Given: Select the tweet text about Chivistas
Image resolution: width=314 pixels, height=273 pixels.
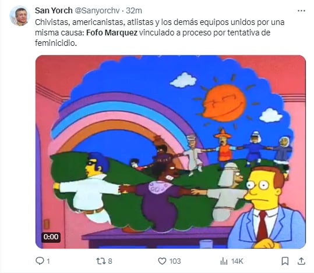Looking at the screenshot, I should [160, 33].
